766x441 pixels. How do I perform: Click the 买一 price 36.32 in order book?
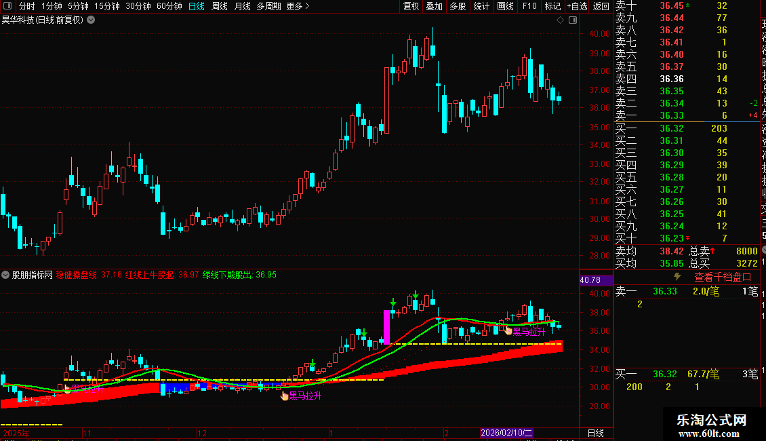[x=671, y=129]
